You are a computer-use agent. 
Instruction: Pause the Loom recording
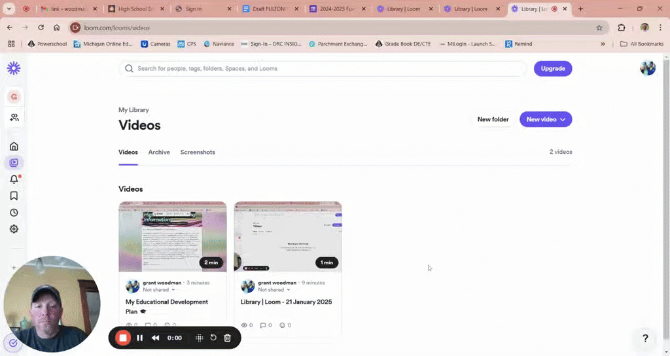[x=140, y=338]
